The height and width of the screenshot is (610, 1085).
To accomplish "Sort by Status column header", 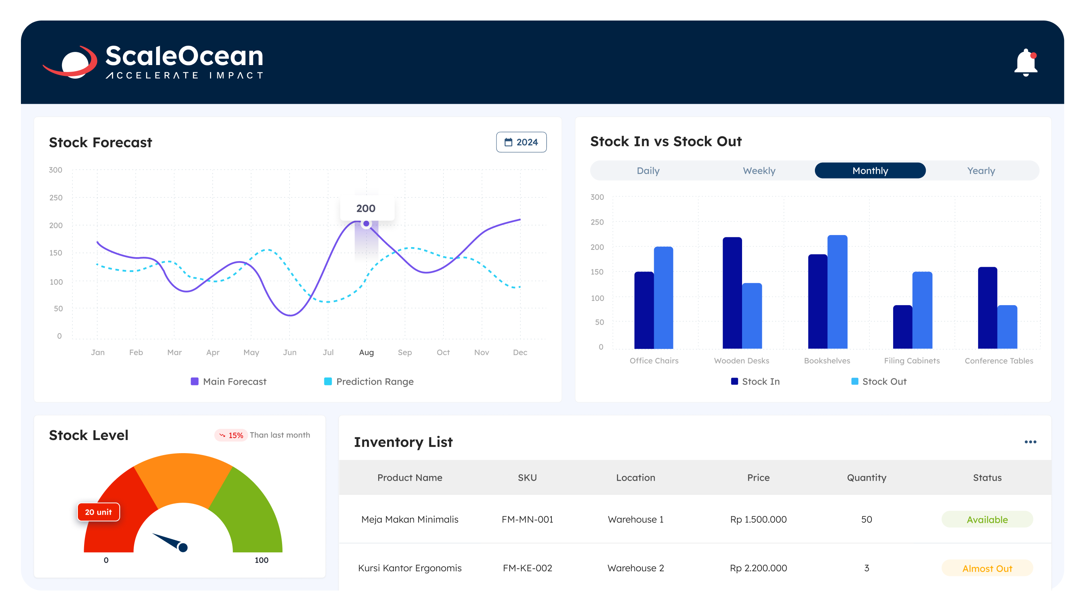I will (987, 478).
